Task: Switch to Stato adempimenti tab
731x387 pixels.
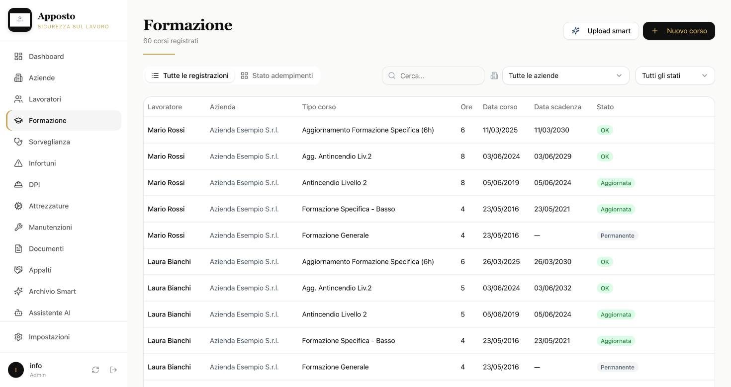Action: click(276, 76)
